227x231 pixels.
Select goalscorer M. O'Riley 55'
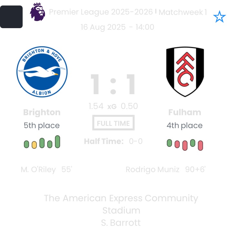pos(46,170)
